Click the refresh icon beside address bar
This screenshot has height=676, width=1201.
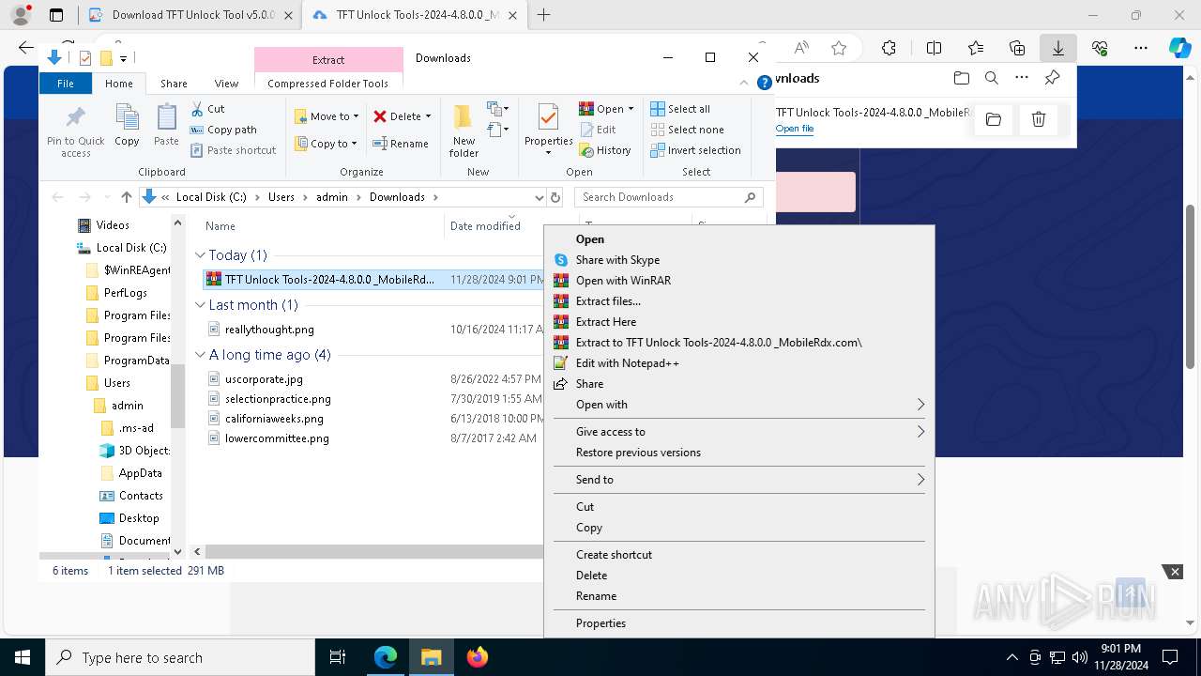point(555,197)
